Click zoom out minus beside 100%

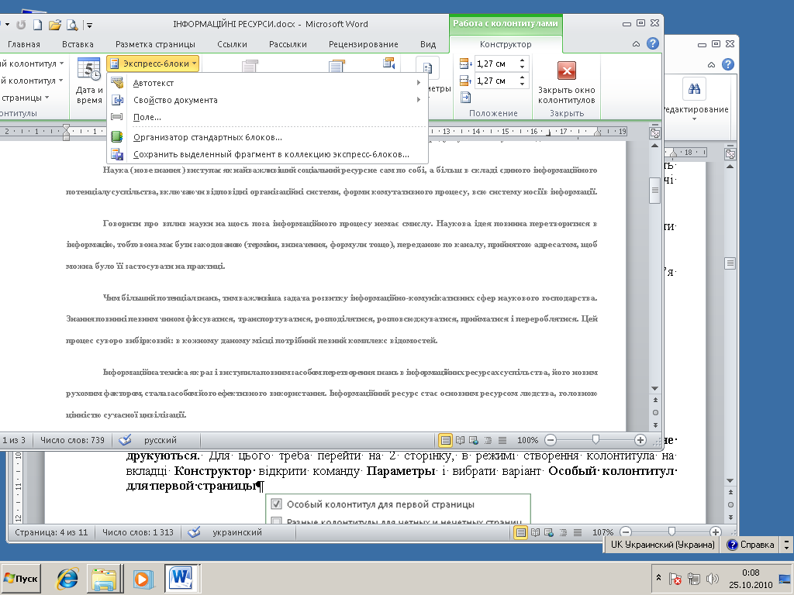coord(551,440)
